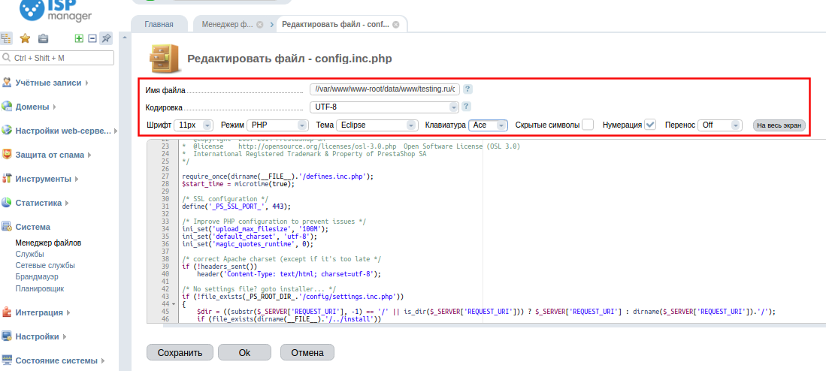The image size is (826, 371).
Task: Click the favorites star icon in sidebar
Action: (25, 38)
